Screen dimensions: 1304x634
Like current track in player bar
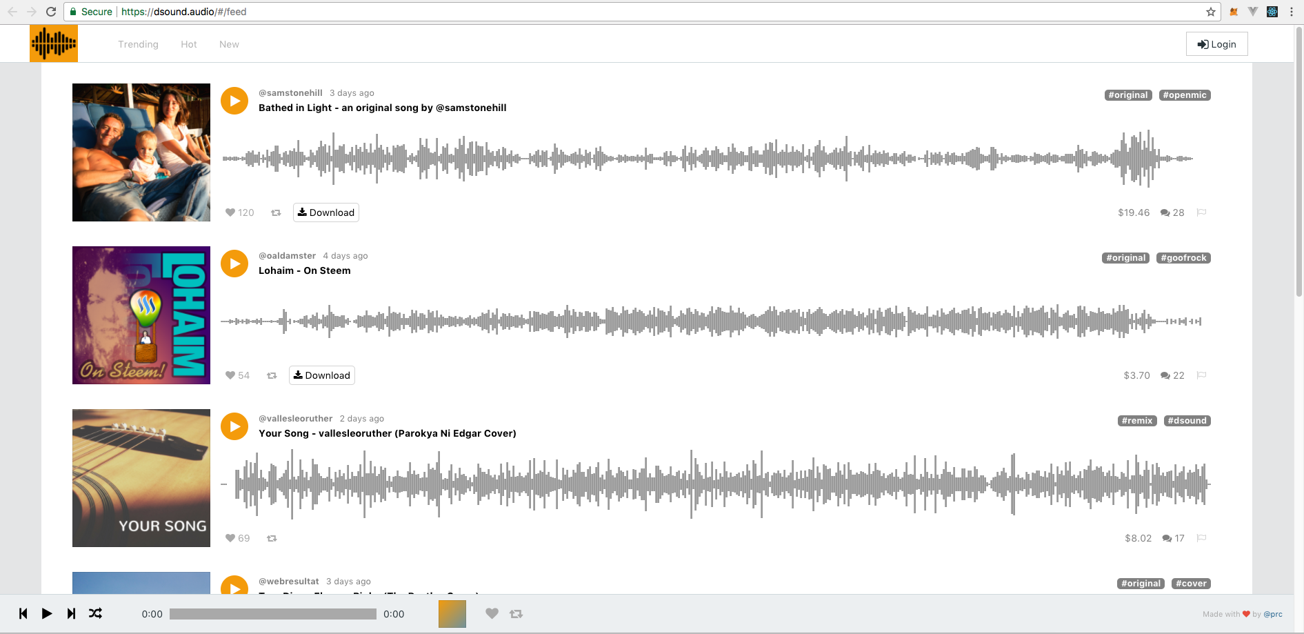pos(492,613)
